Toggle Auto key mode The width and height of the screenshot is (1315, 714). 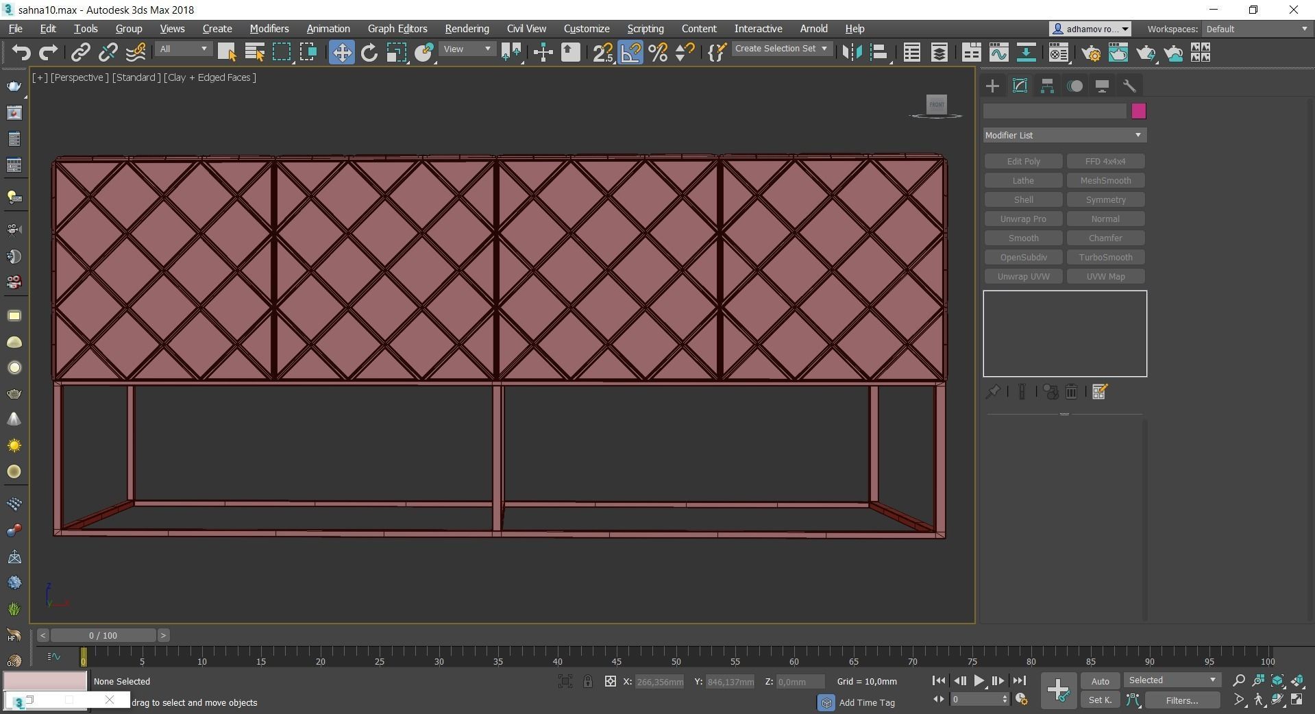click(1100, 681)
